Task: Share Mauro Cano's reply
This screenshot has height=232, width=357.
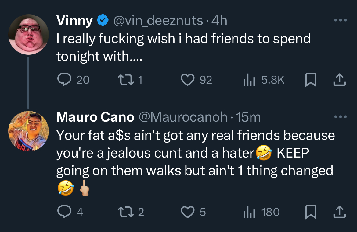Action: coord(340,212)
